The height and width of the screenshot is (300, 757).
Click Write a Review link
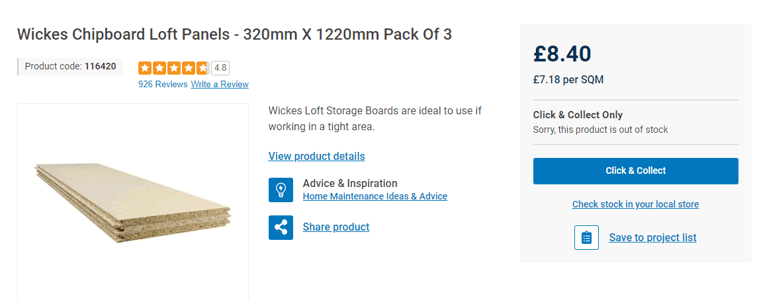pos(220,84)
